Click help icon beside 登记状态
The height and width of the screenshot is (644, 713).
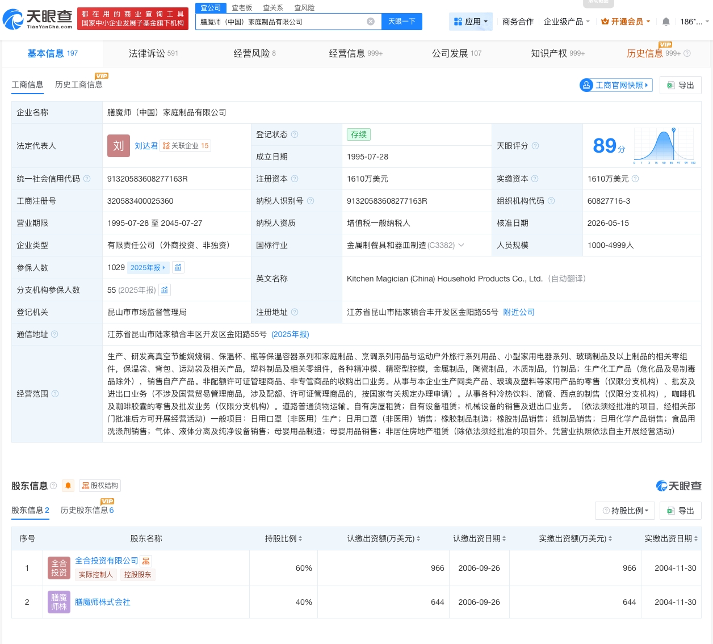(x=295, y=134)
